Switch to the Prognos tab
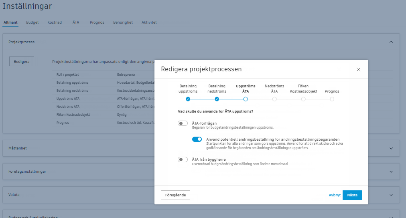 97,22
